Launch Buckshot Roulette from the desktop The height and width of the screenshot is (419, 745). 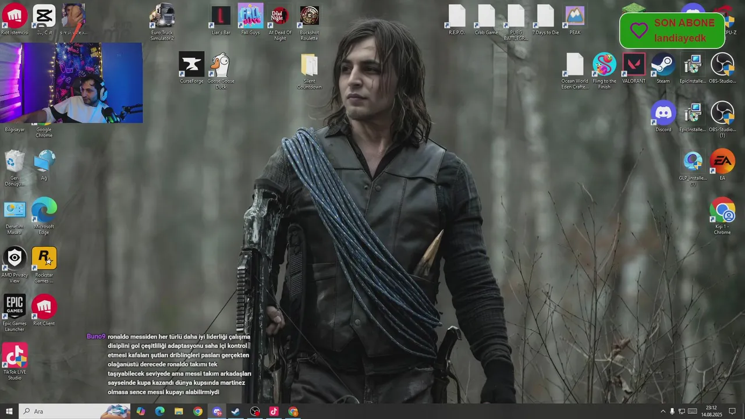click(x=309, y=22)
